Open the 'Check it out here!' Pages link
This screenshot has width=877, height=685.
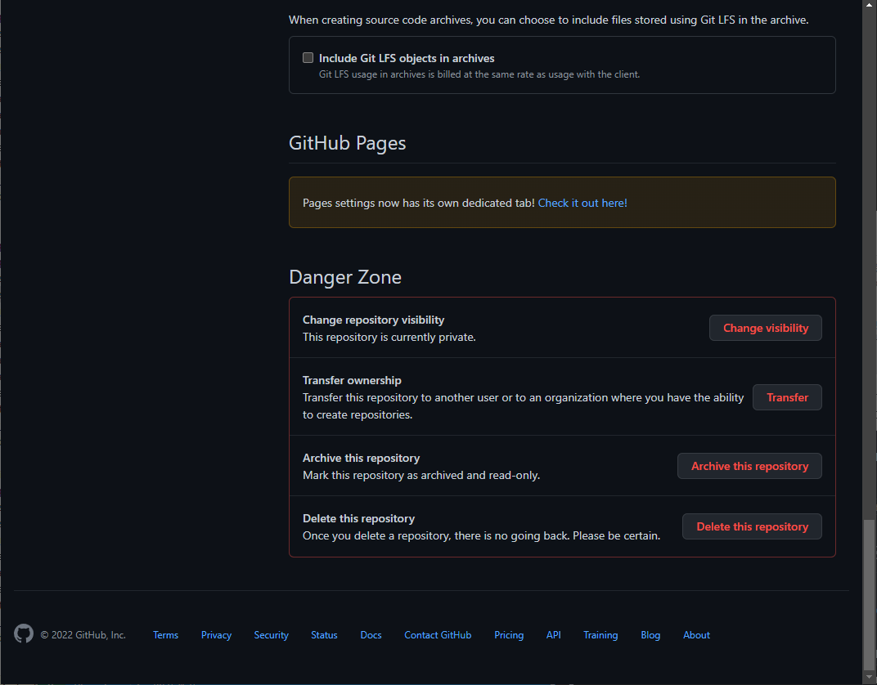tap(582, 203)
